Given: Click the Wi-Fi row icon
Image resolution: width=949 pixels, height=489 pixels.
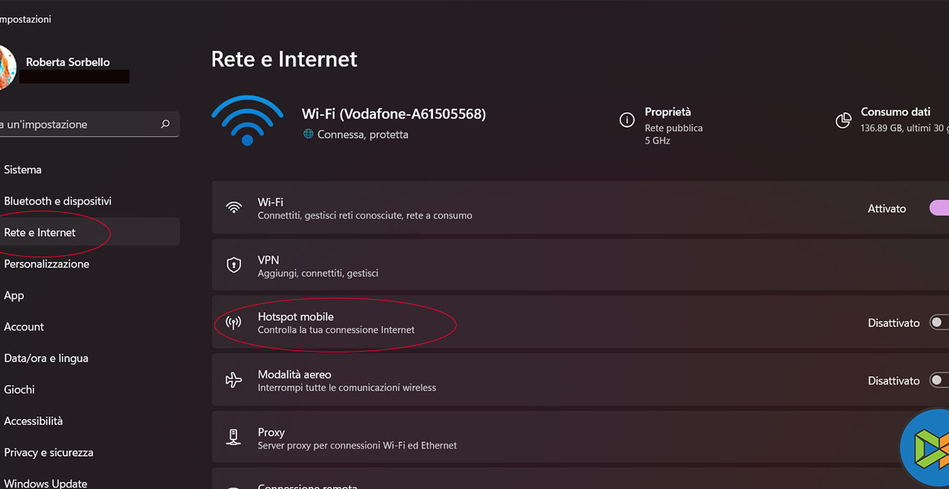Looking at the screenshot, I should 234,208.
